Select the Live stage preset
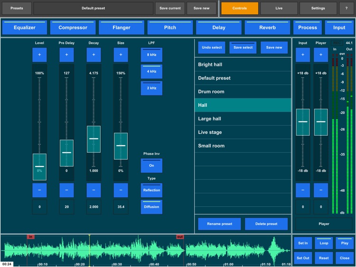The image size is (356, 267). (x=243, y=132)
